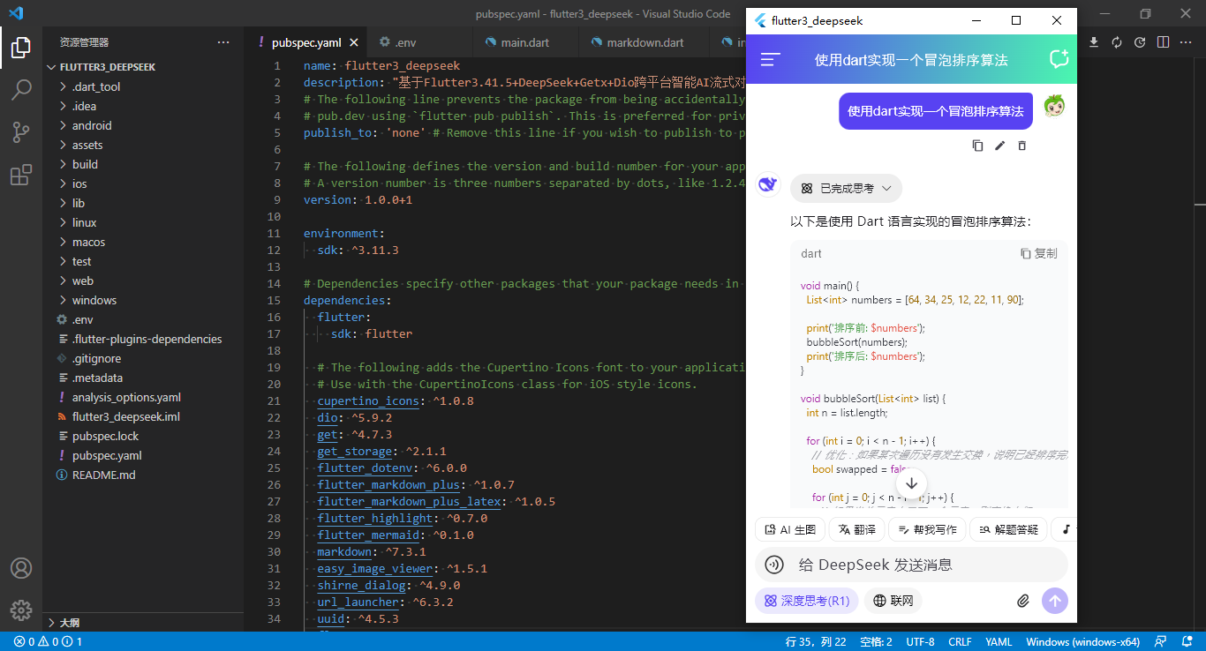This screenshot has width=1206, height=651.
Task: Enable 联网 web search mode
Action: click(x=893, y=600)
